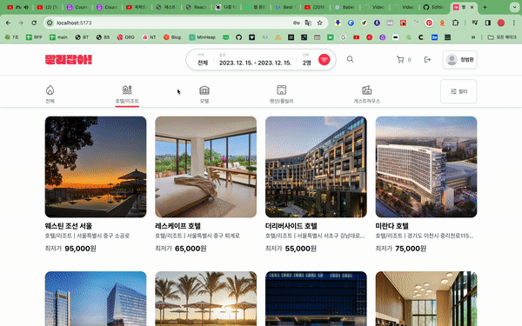Screen dimensions: 522x326
Task: Click the logout door-arrow icon
Action: [427, 59]
